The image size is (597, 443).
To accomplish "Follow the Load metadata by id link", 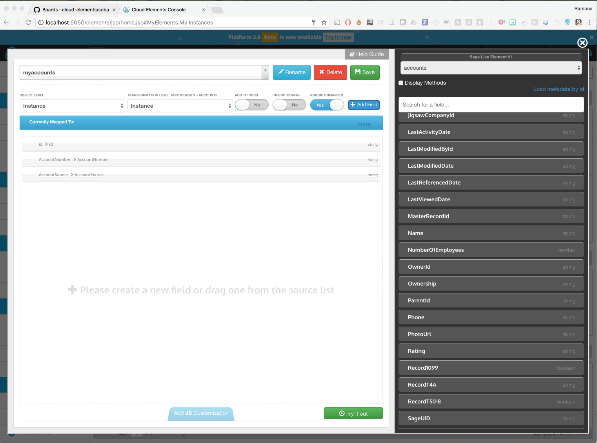I will (x=559, y=89).
